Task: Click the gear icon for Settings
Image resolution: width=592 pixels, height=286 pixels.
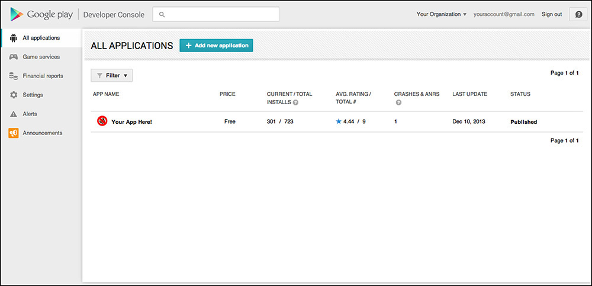Action: click(x=14, y=95)
